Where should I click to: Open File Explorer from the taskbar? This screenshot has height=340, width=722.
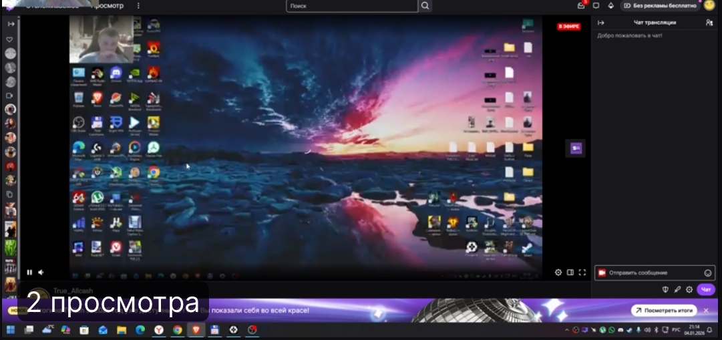pos(121,330)
